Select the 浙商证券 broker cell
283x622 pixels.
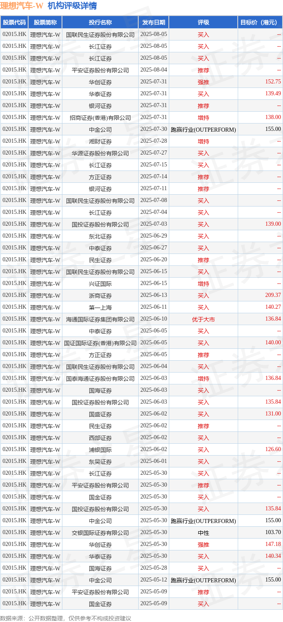pos(100,296)
